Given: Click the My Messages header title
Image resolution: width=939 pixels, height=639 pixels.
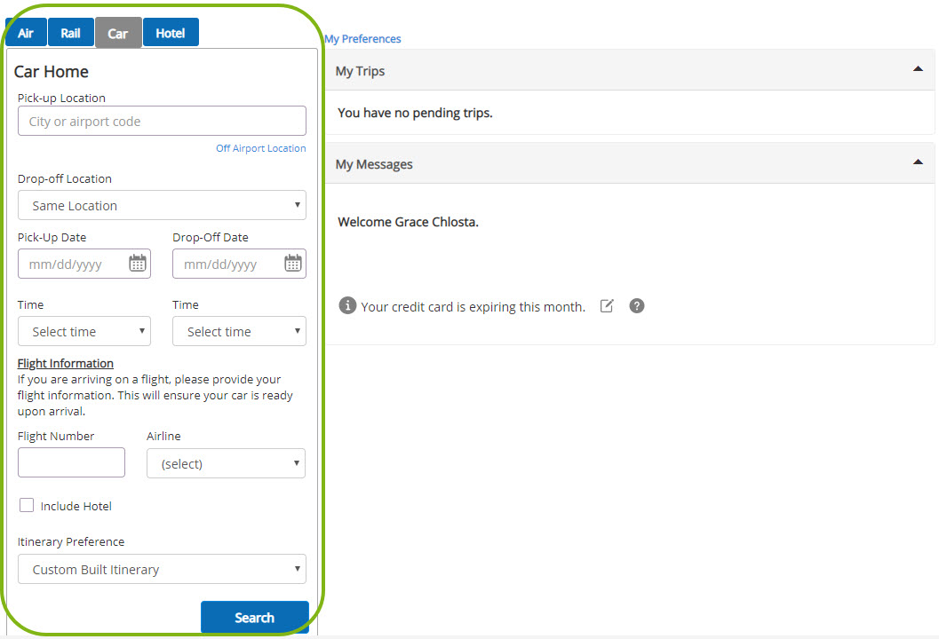Looking at the screenshot, I should (x=374, y=164).
